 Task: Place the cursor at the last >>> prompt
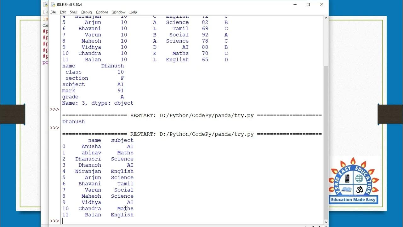(62, 221)
